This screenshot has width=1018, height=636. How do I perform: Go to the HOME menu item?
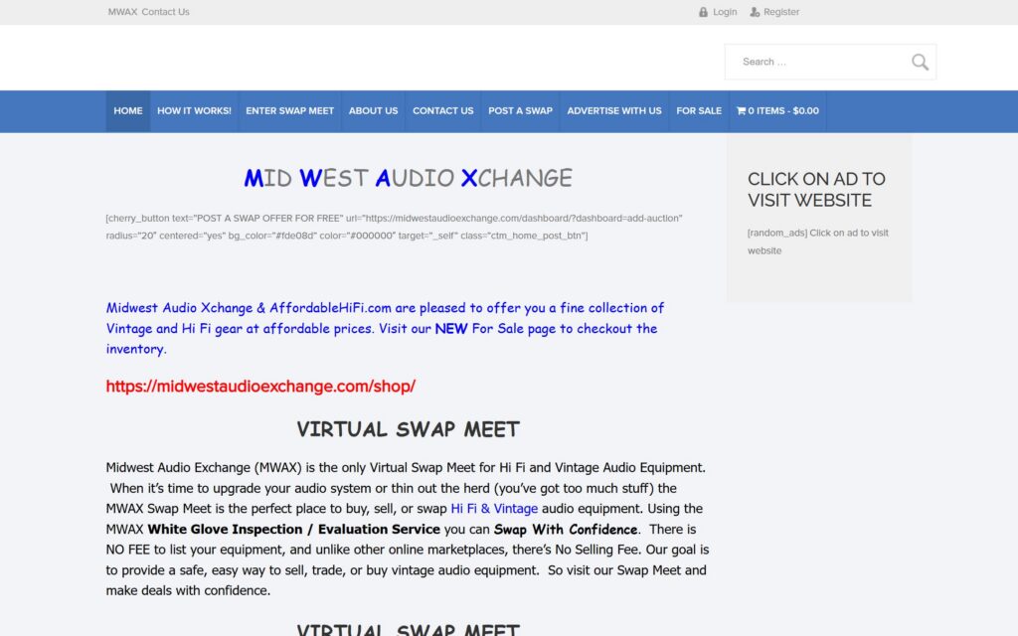coord(128,111)
